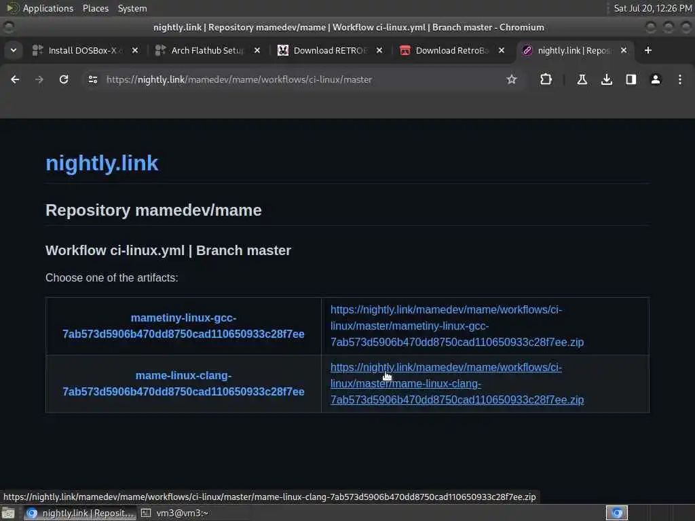695x521 pixels.
Task: Show browser downloads
Action: 606,79
